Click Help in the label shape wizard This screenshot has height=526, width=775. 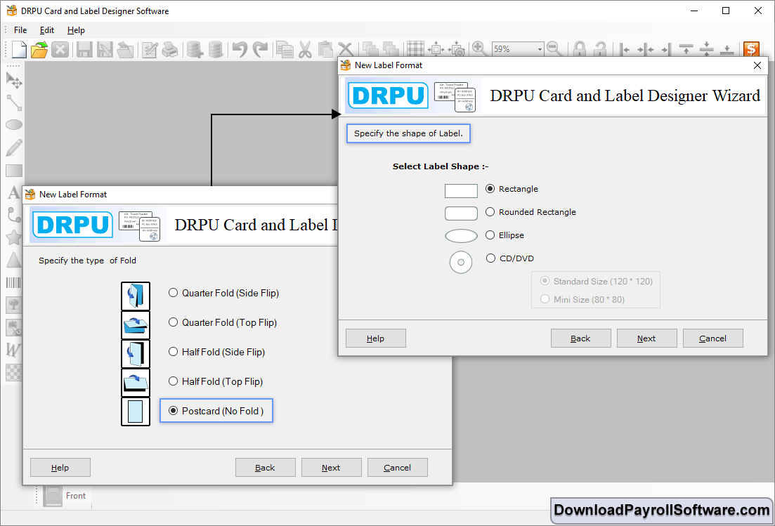376,338
